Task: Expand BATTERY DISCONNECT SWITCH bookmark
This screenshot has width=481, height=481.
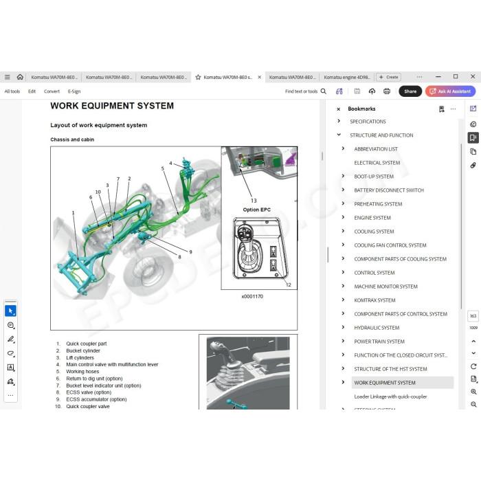Action: point(343,190)
